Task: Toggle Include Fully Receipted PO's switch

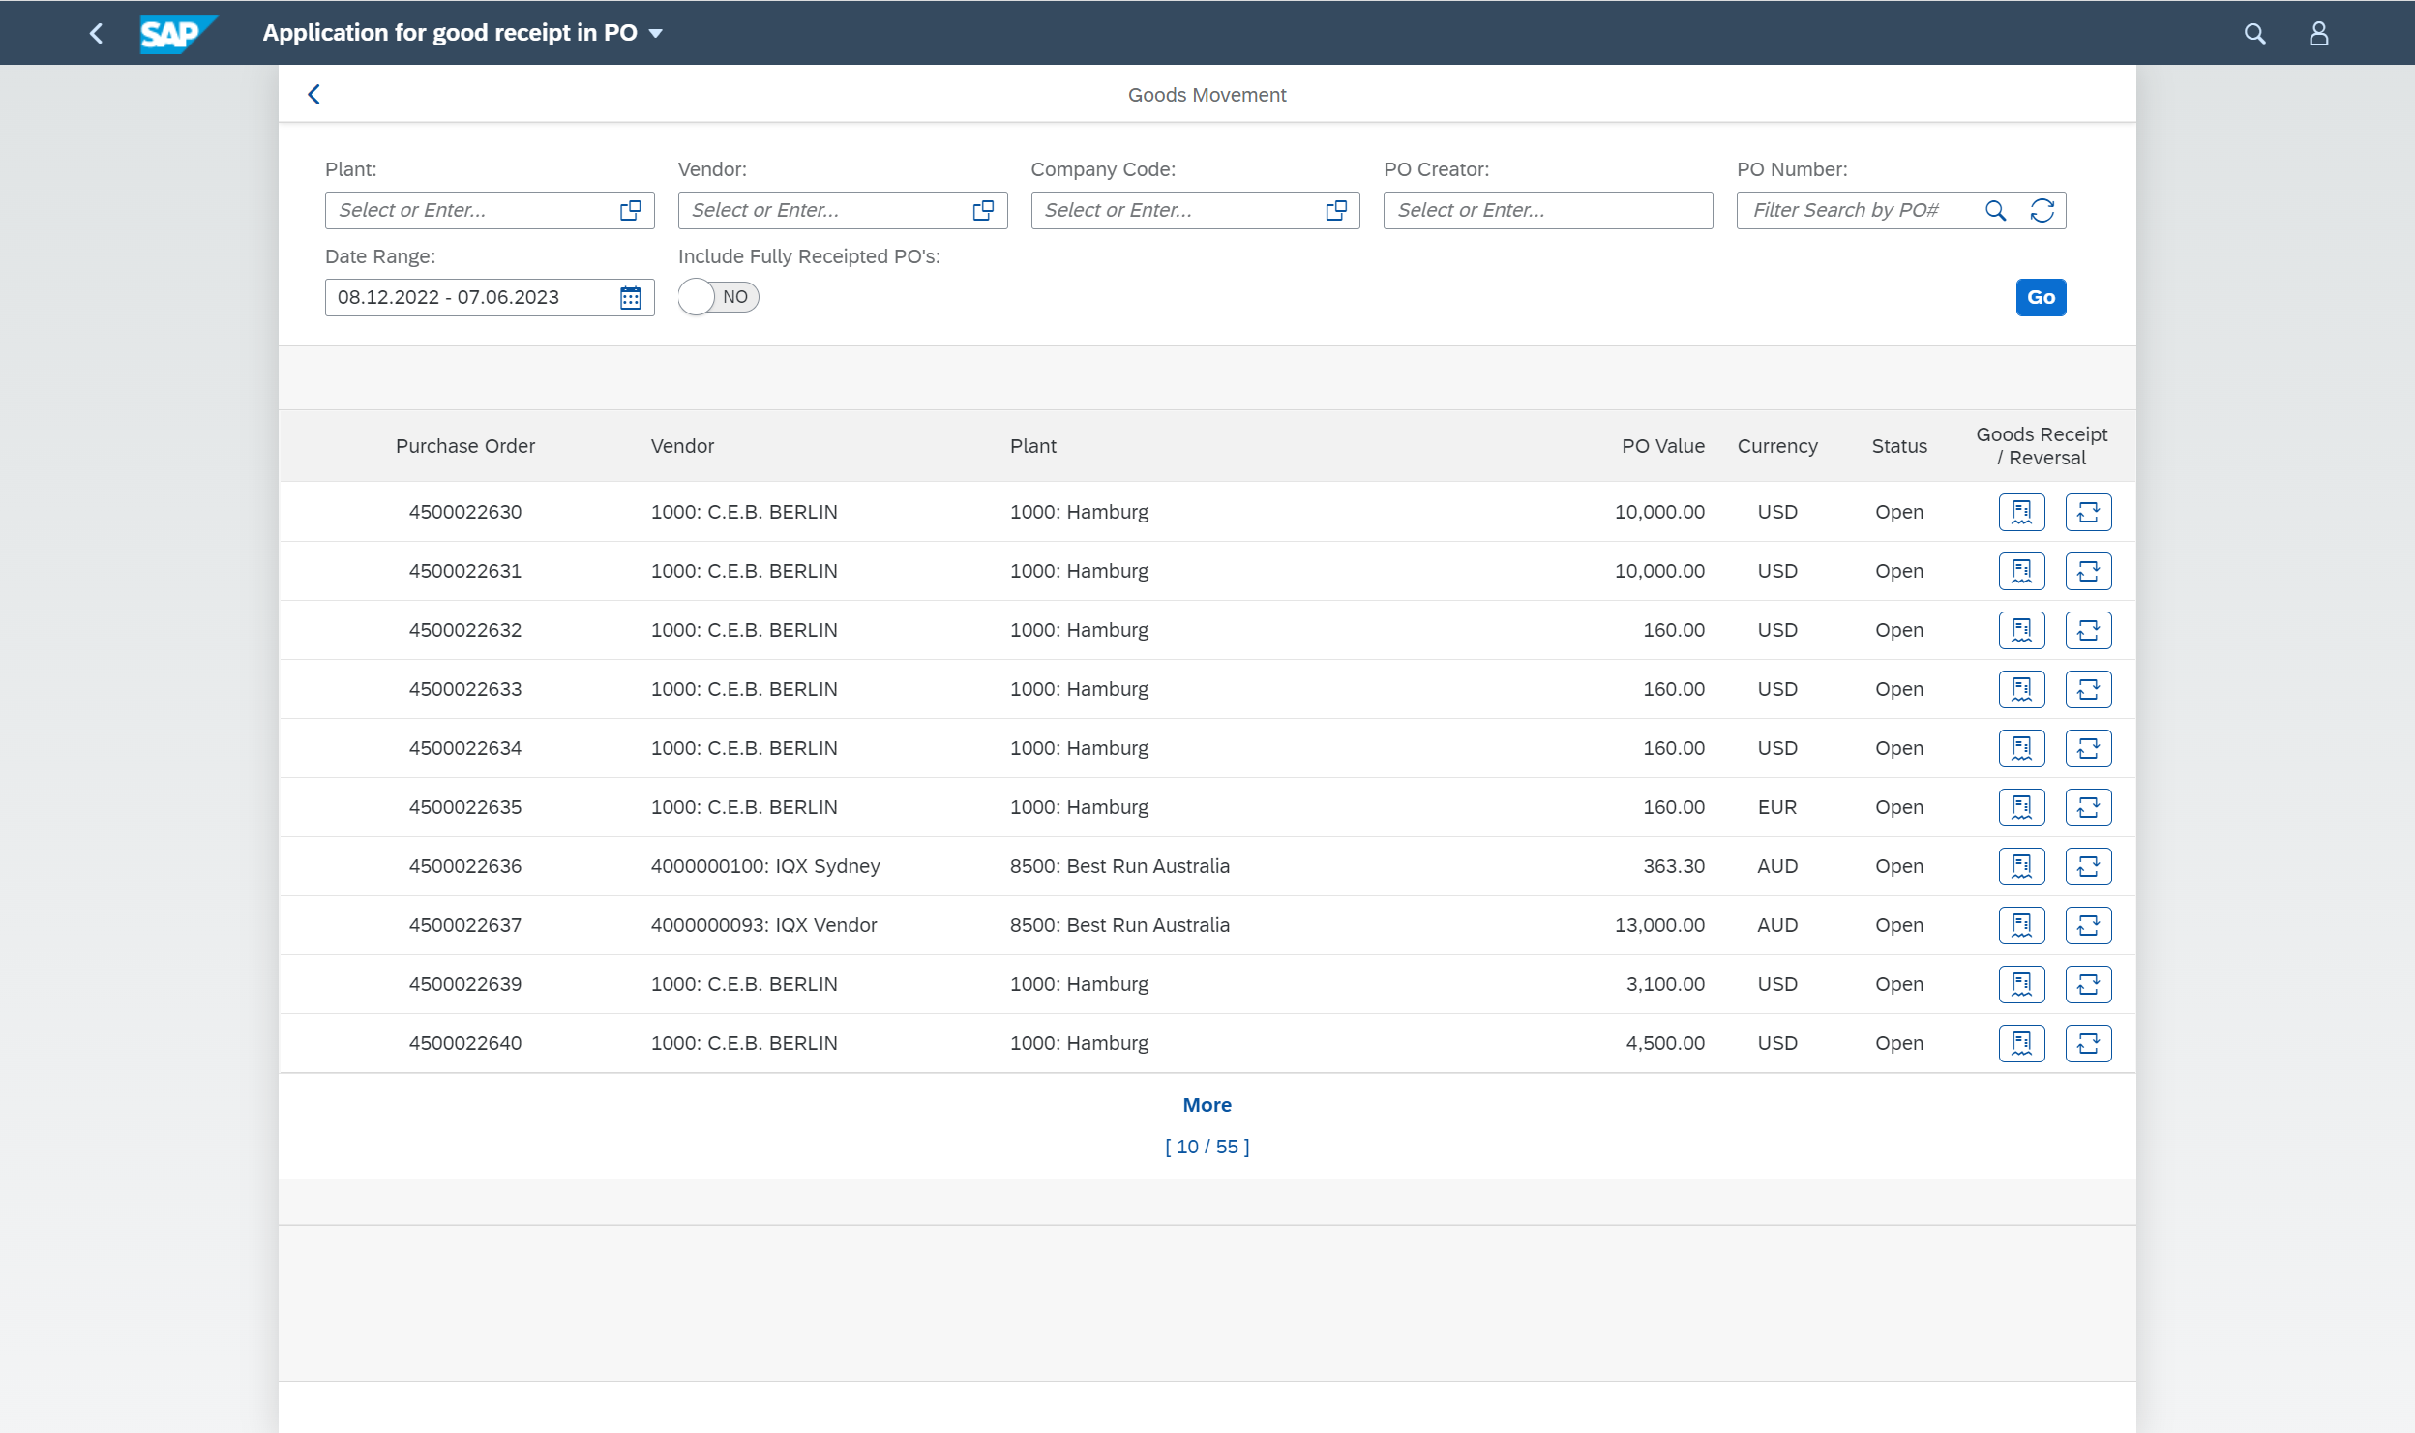Action: [717, 297]
